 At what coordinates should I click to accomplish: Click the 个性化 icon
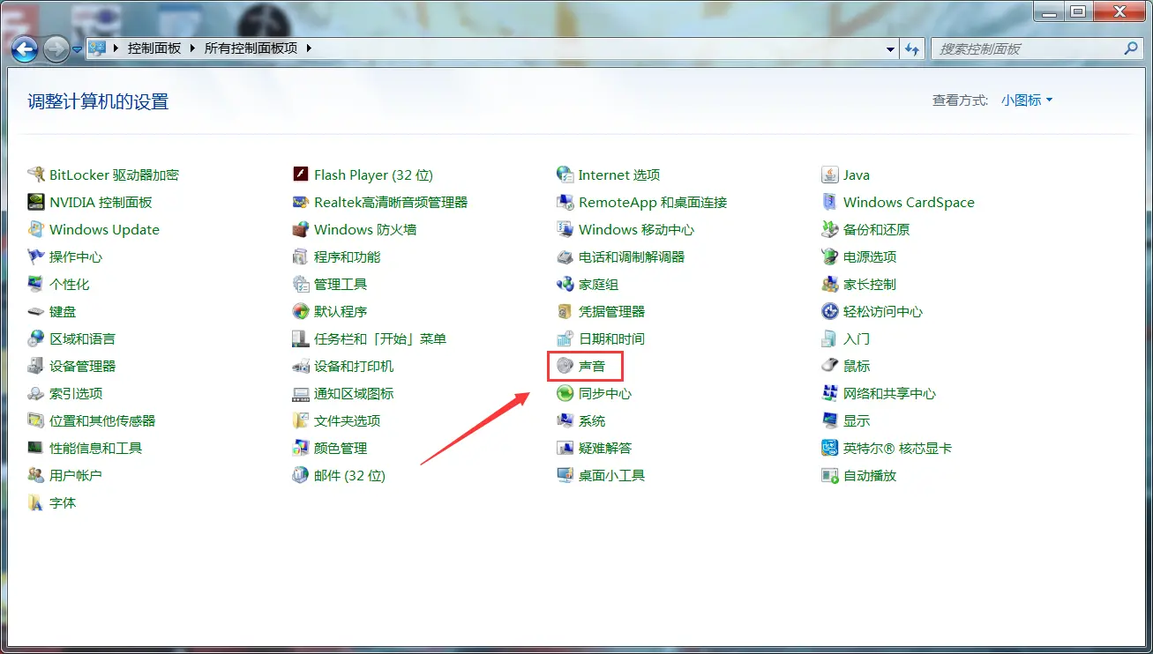(x=35, y=284)
